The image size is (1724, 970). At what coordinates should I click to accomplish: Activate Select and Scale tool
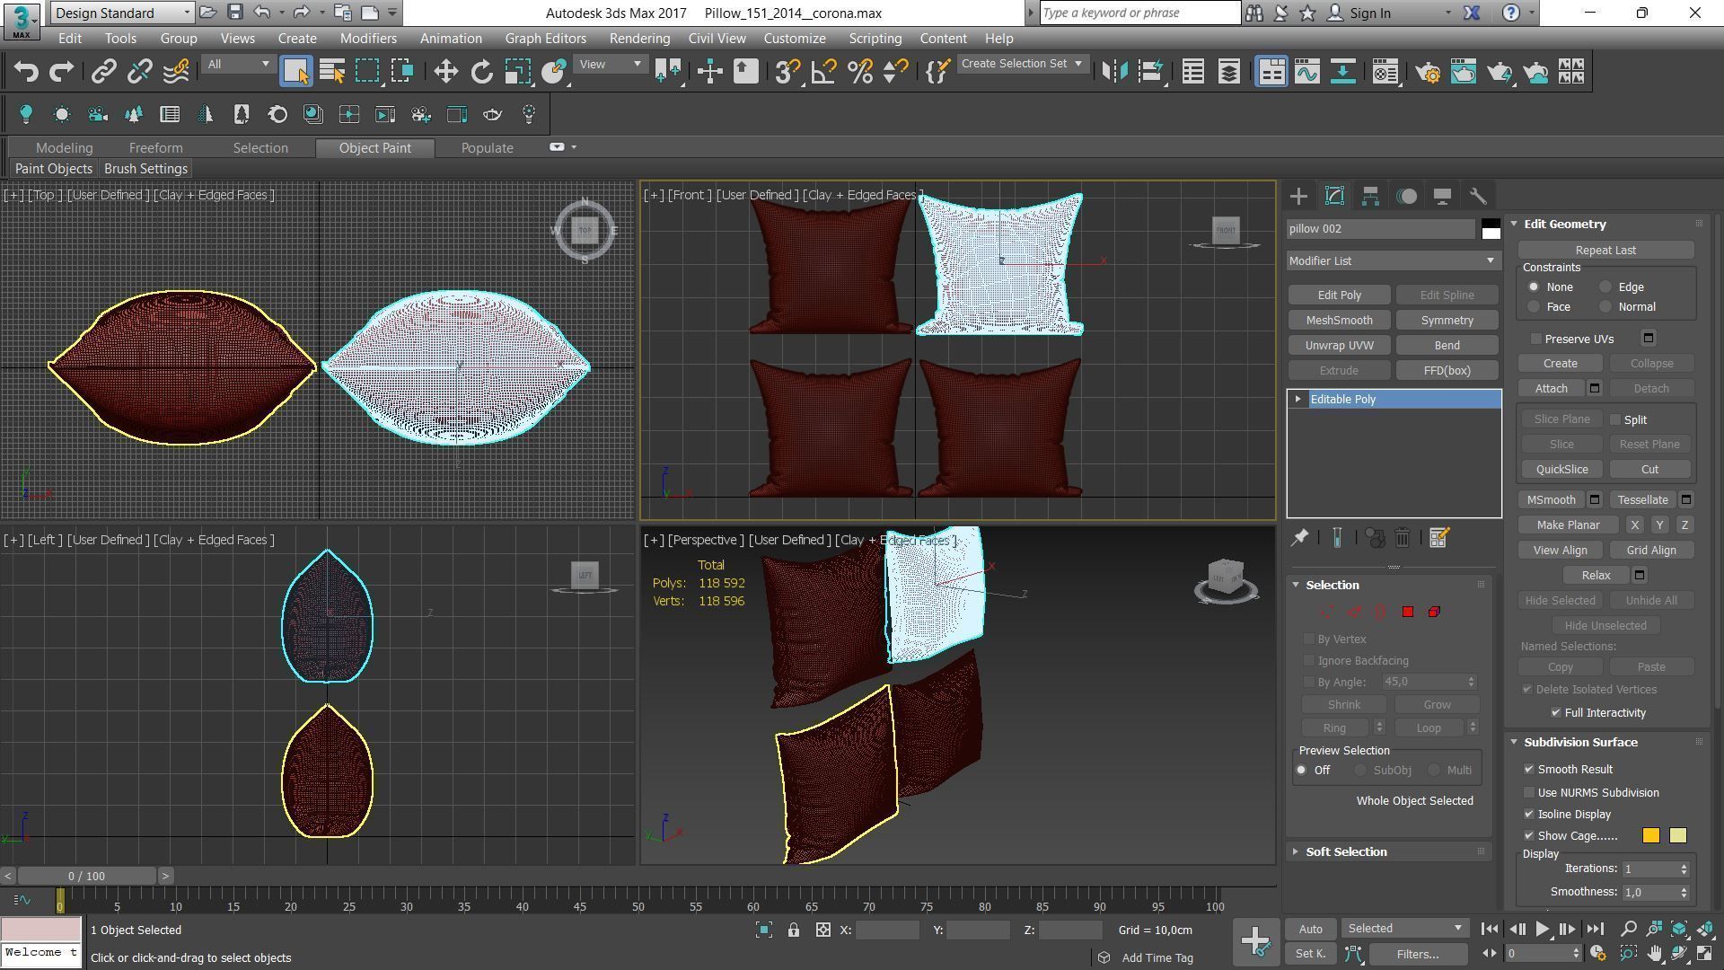518,72
